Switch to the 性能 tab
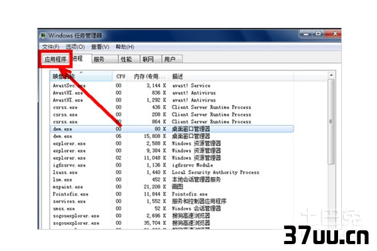This screenshot has height=251, width=377. coord(129,59)
